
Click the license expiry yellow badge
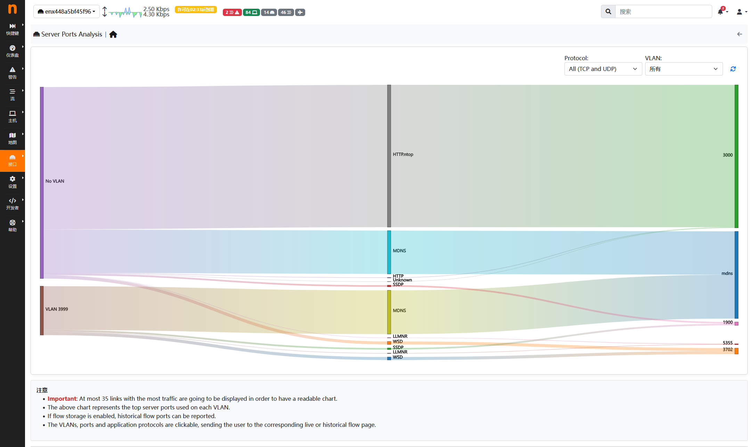click(196, 10)
